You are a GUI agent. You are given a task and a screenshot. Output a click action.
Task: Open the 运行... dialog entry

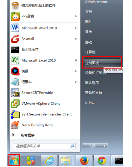[90, 103]
